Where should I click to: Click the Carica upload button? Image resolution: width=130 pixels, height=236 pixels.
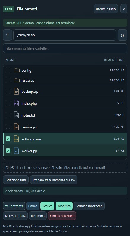pyautogui.click(x=33, y=206)
